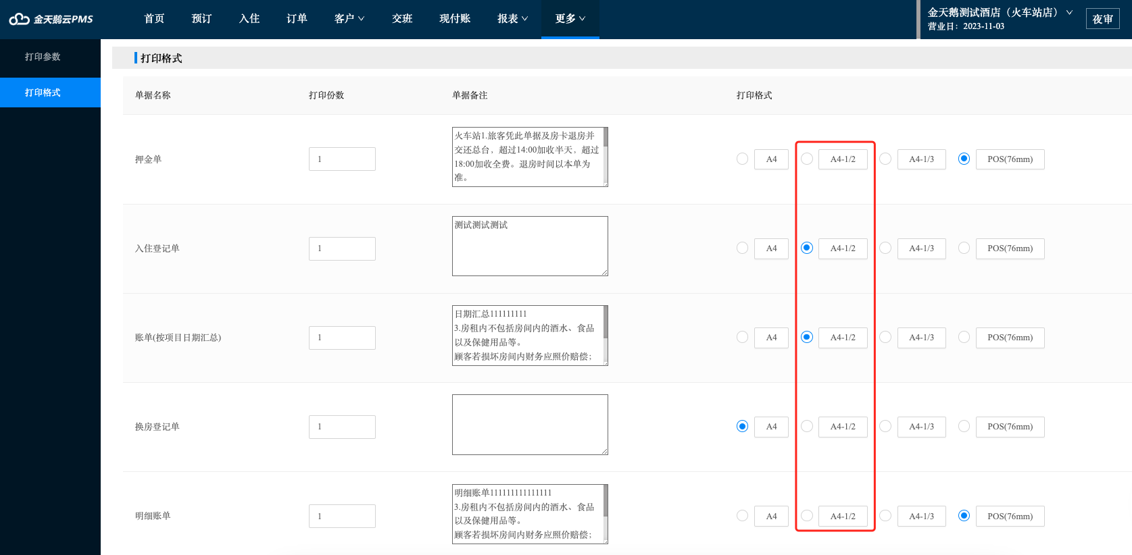Click the 账单(按项目日期汇总) remarks text area
This screenshot has height=555, width=1132.
click(x=530, y=336)
